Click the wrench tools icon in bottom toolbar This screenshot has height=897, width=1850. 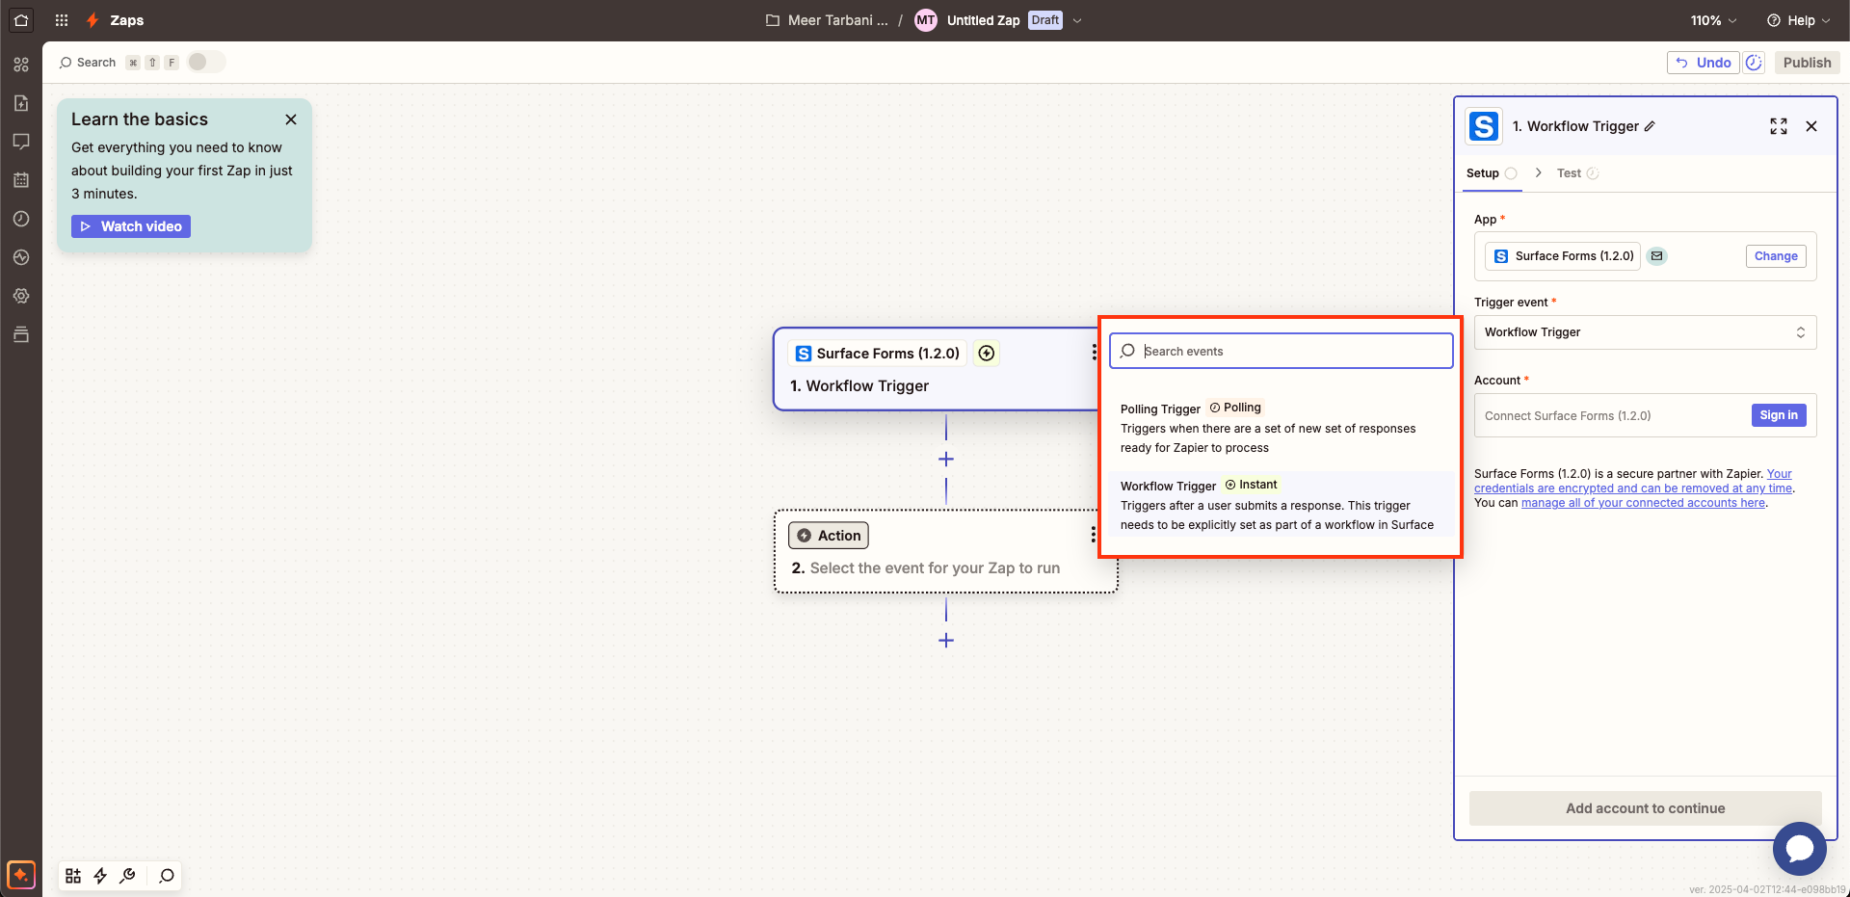[127, 876]
